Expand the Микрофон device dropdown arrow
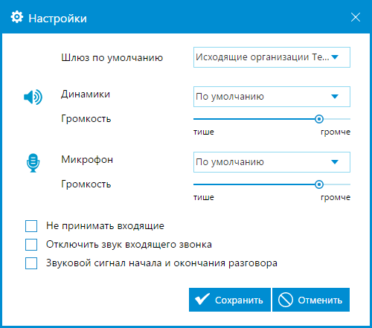Viewport: 372px width, 328px height. pos(335,162)
